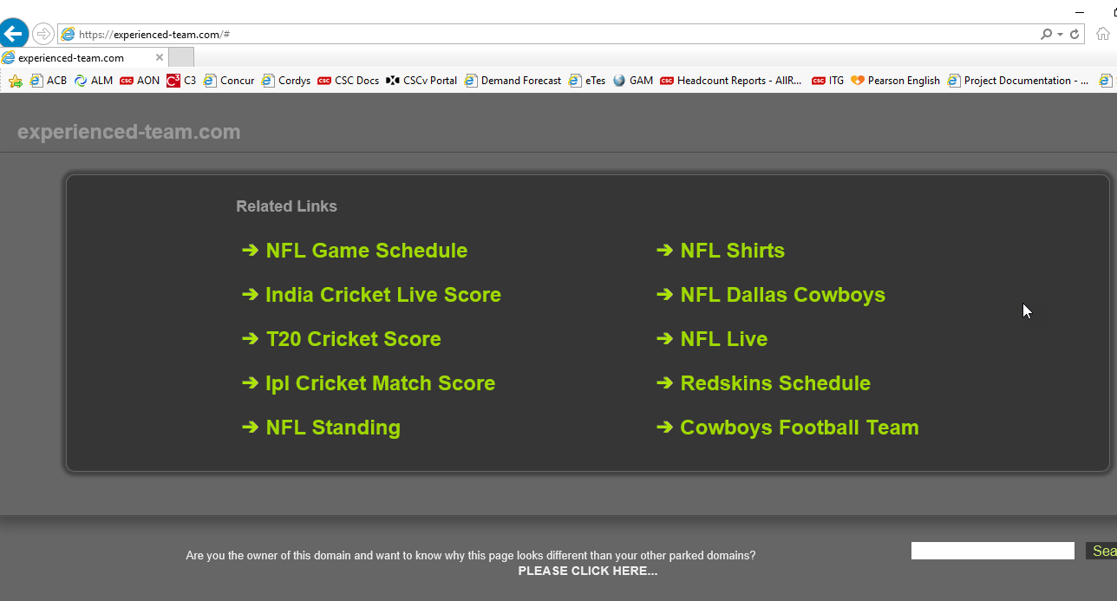1117x601 pixels.
Task: Click the browser Back arrow button
Action: 13,35
